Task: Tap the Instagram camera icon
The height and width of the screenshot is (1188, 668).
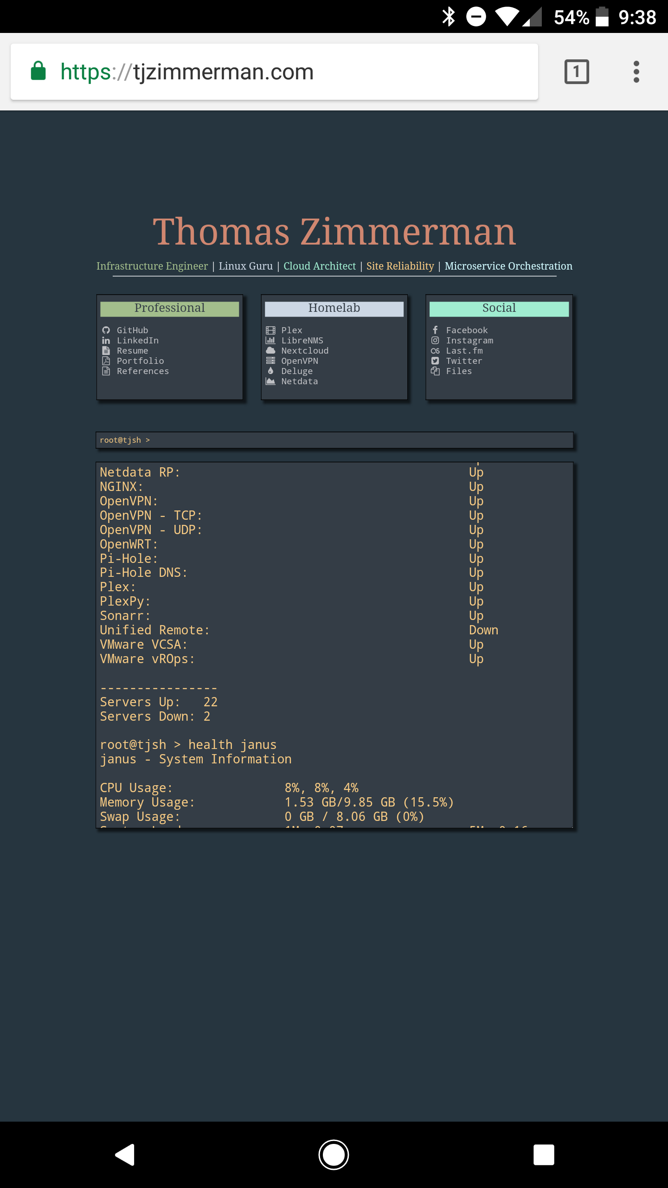Action: pos(435,340)
